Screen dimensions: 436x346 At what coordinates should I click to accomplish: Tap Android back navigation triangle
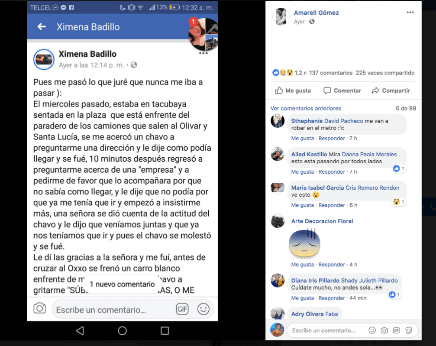pos(80,330)
